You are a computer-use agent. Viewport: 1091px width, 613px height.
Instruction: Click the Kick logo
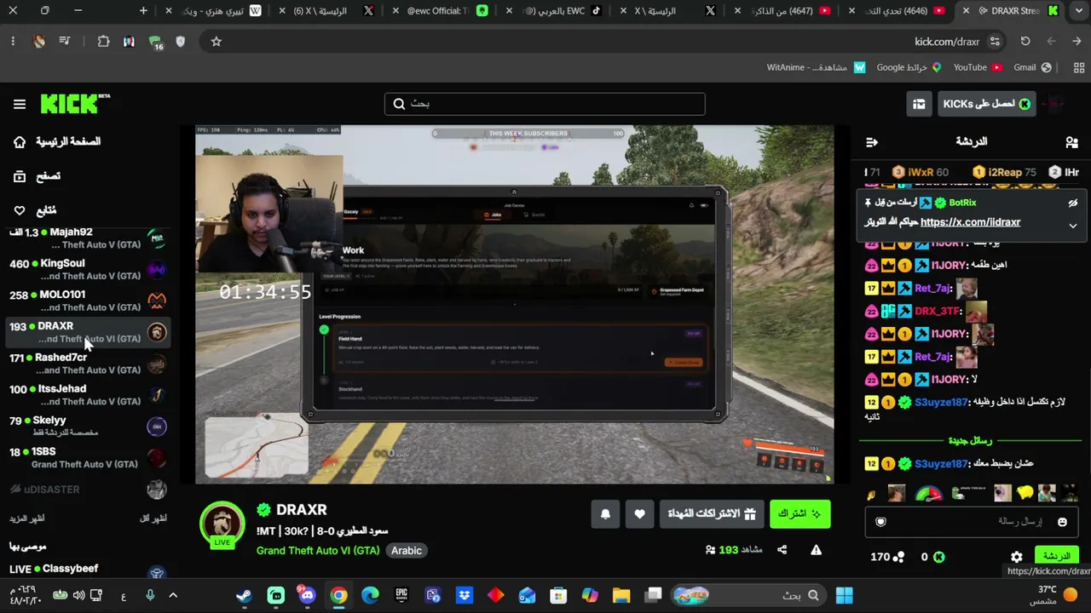tap(75, 104)
